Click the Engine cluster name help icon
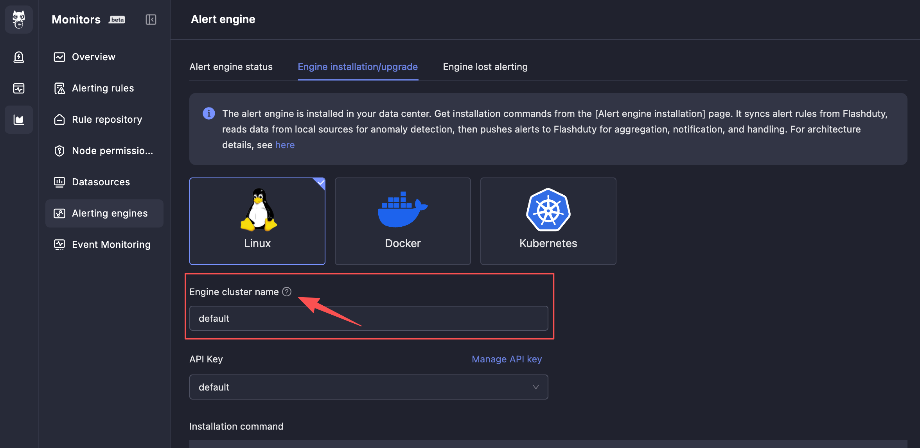 [287, 292]
